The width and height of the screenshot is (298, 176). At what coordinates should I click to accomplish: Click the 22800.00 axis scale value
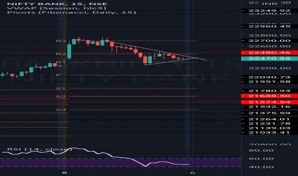(x=270, y=36)
